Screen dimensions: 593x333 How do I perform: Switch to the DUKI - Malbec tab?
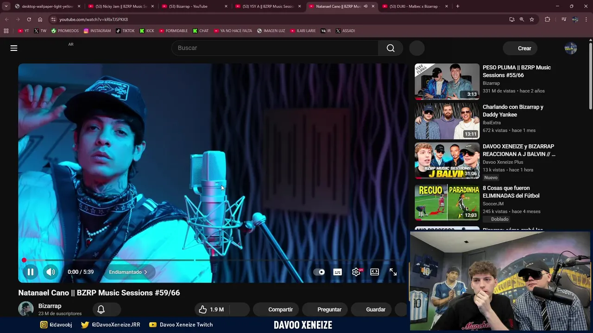(415, 6)
